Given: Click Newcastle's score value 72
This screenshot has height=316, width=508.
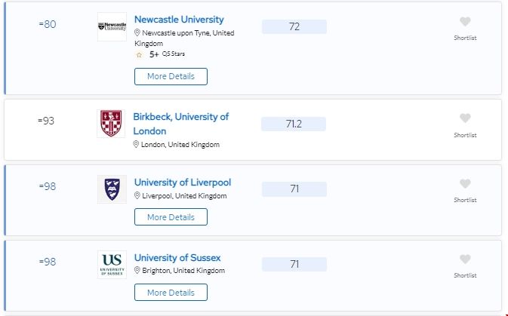Looking at the screenshot, I should tap(294, 27).
